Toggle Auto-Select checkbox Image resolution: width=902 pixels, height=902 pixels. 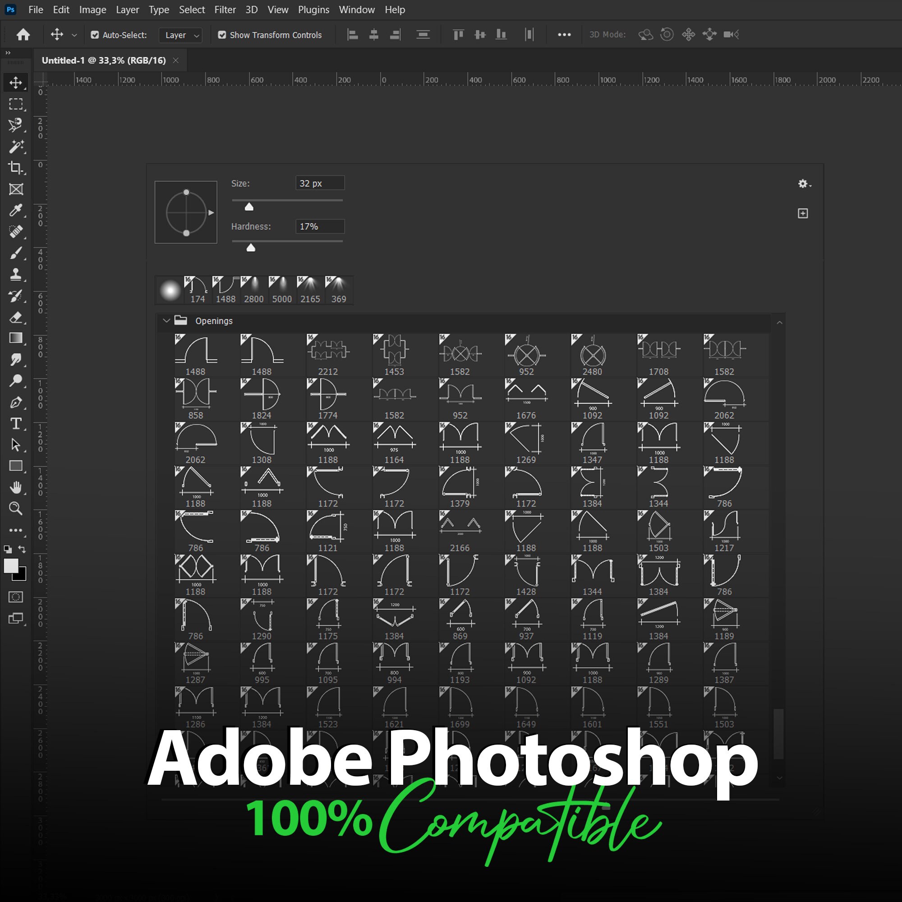coord(95,35)
